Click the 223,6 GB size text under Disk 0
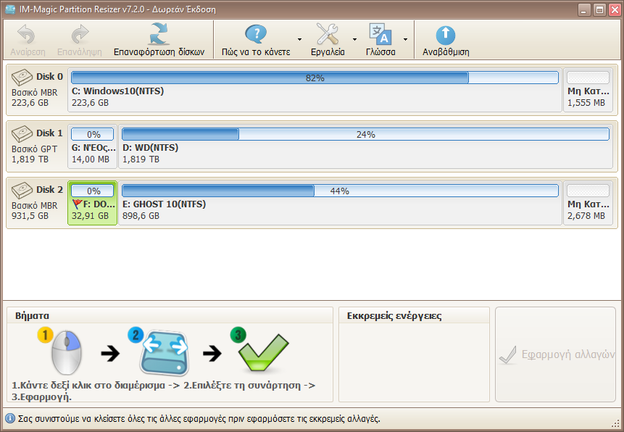This screenshot has width=624, height=432. tap(30, 103)
